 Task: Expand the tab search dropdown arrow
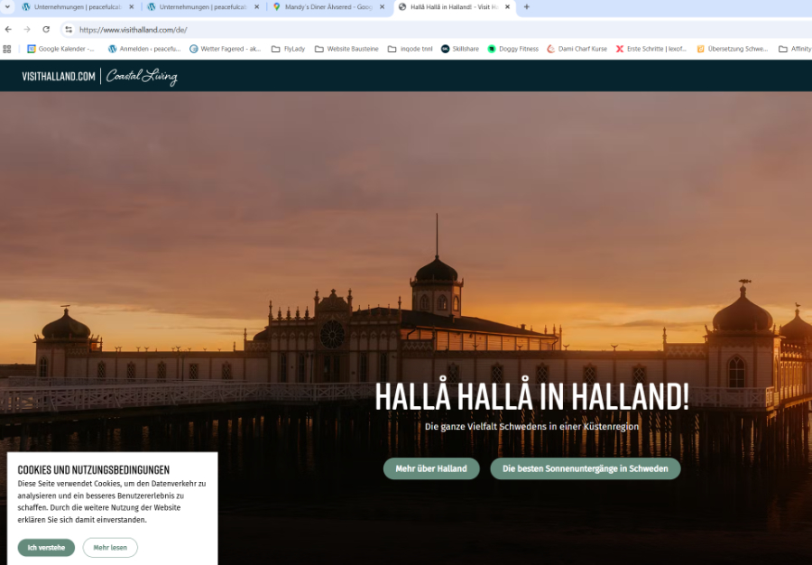pos(8,7)
